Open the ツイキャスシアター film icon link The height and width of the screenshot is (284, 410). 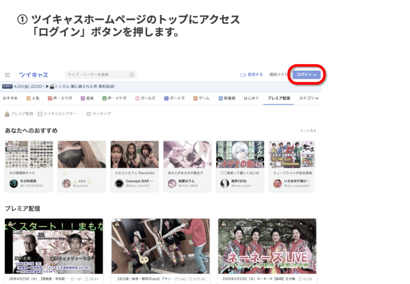[40, 114]
